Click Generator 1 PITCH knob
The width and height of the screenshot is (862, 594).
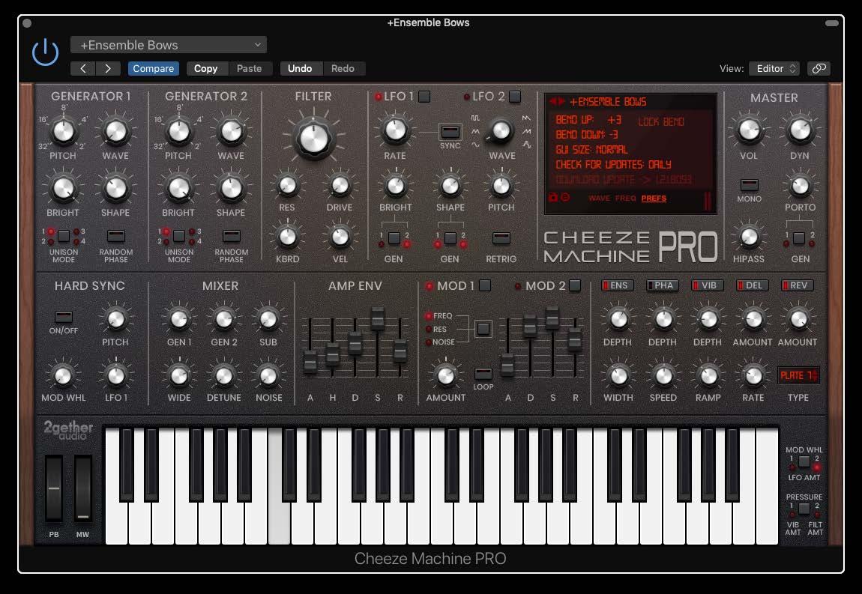pyautogui.click(x=63, y=132)
